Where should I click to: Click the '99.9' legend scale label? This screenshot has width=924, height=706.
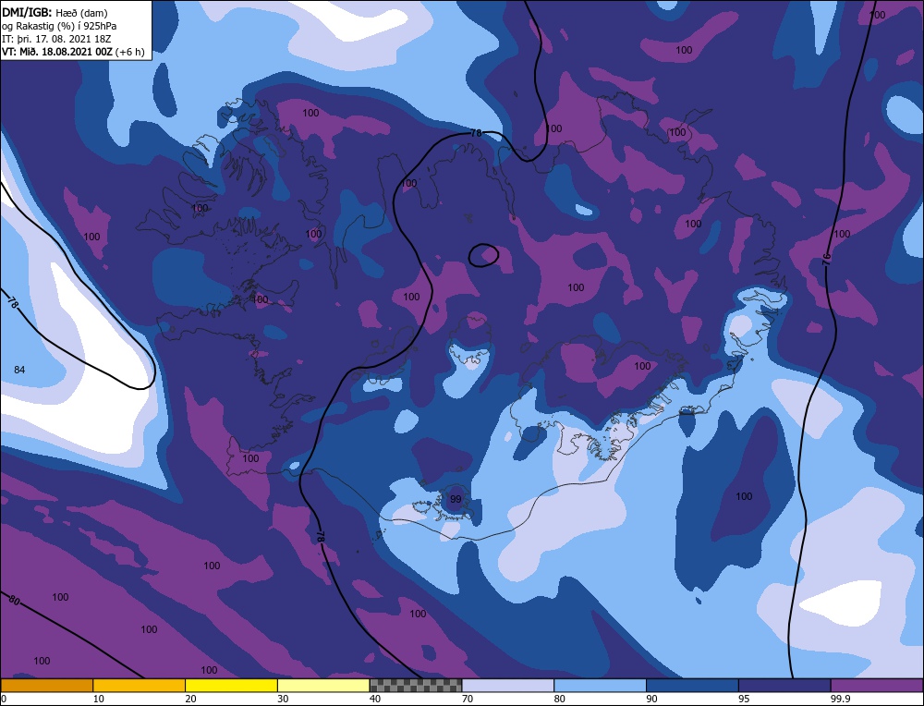click(x=840, y=699)
